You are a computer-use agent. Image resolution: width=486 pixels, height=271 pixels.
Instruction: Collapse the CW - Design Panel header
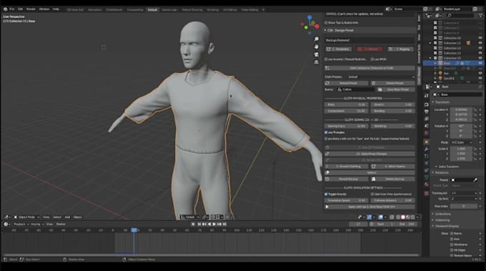[370, 30]
